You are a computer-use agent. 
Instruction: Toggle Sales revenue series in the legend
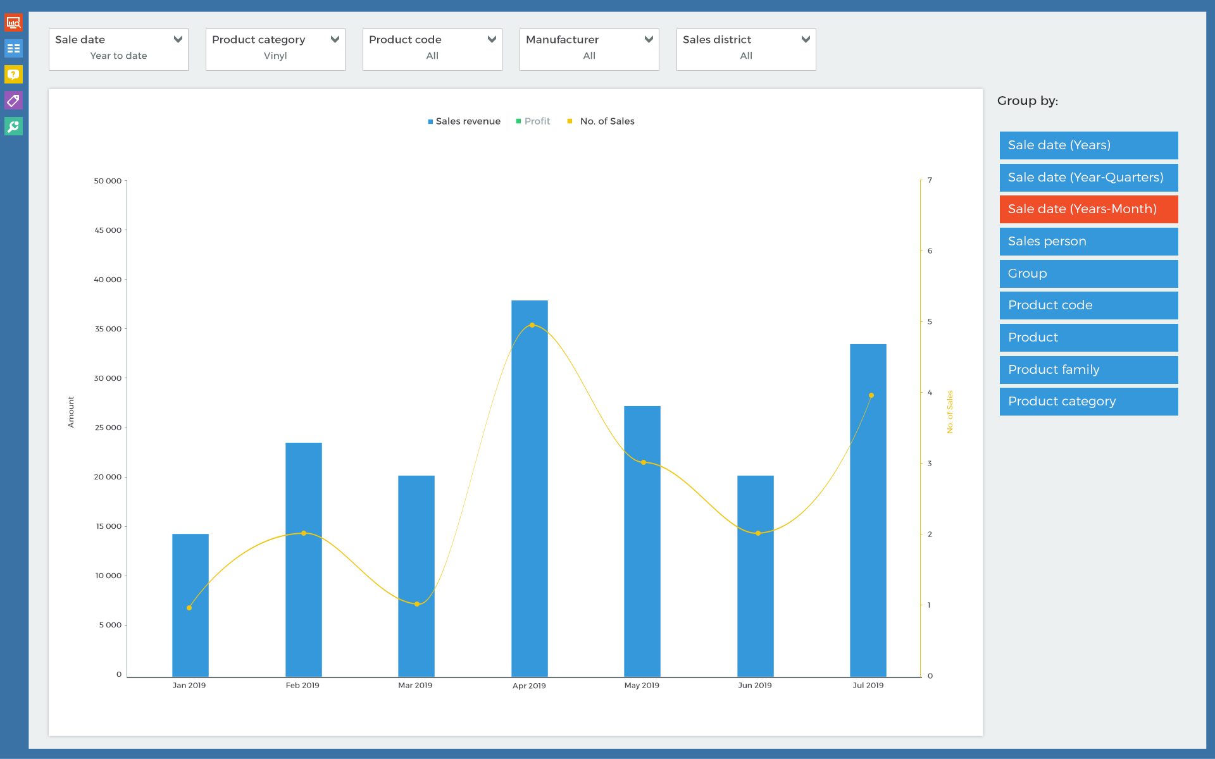point(468,121)
